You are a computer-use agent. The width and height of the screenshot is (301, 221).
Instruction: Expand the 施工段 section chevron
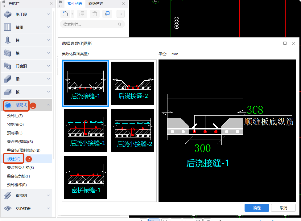(x=48, y=14)
